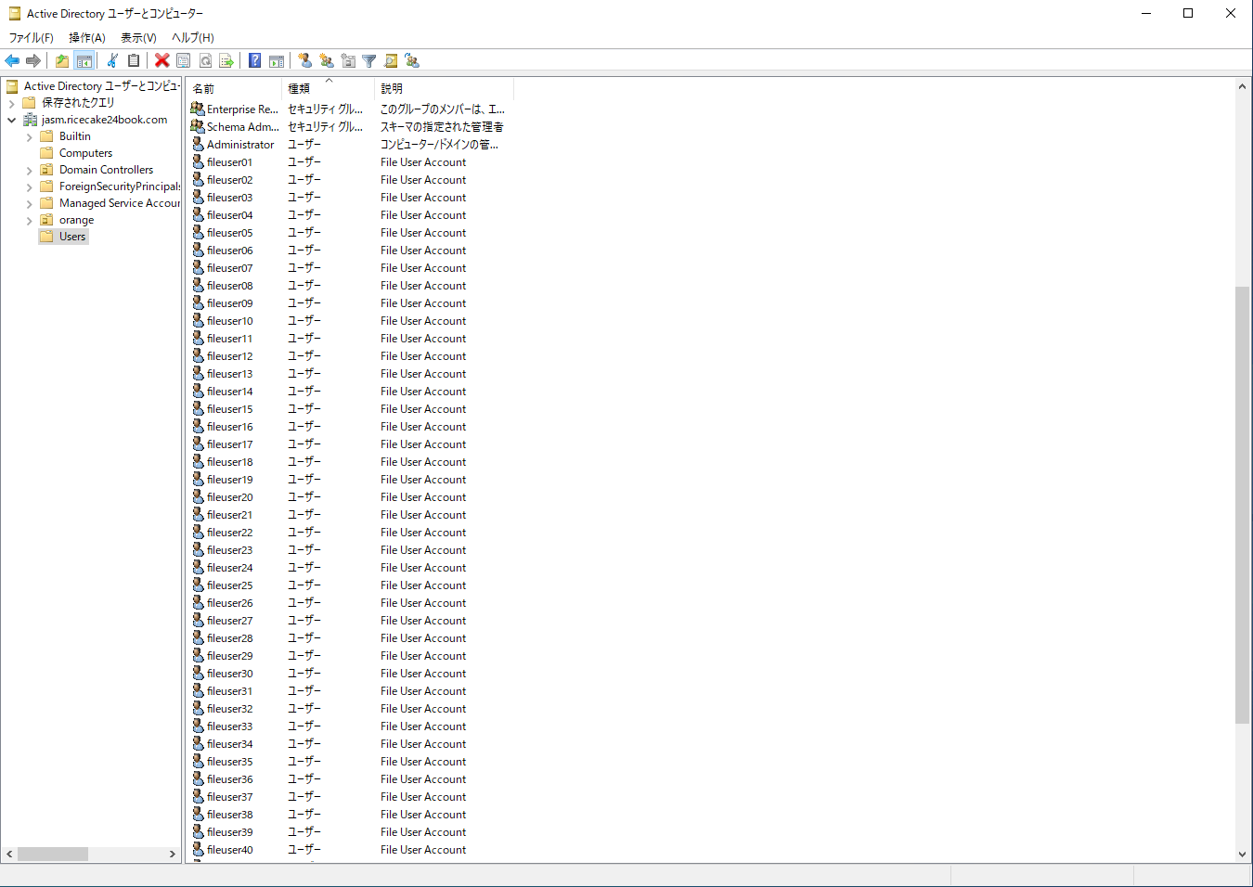The width and height of the screenshot is (1253, 887).
Task: Sort the list by the 名前 column header
Action: click(x=232, y=89)
